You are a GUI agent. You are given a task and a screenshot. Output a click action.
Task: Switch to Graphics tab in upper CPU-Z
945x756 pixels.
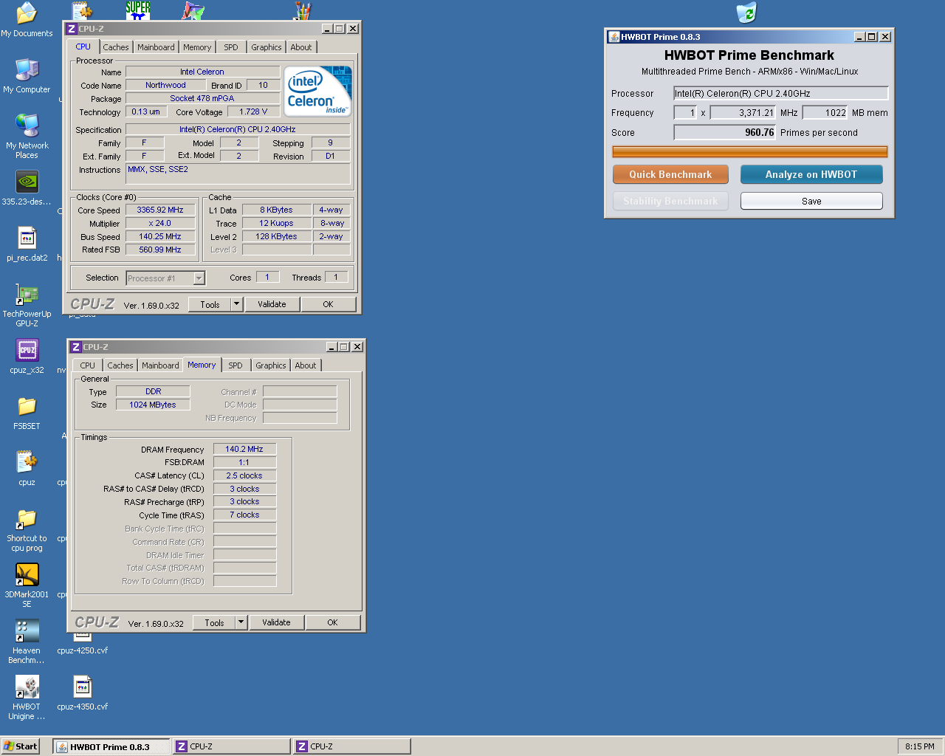(267, 47)
